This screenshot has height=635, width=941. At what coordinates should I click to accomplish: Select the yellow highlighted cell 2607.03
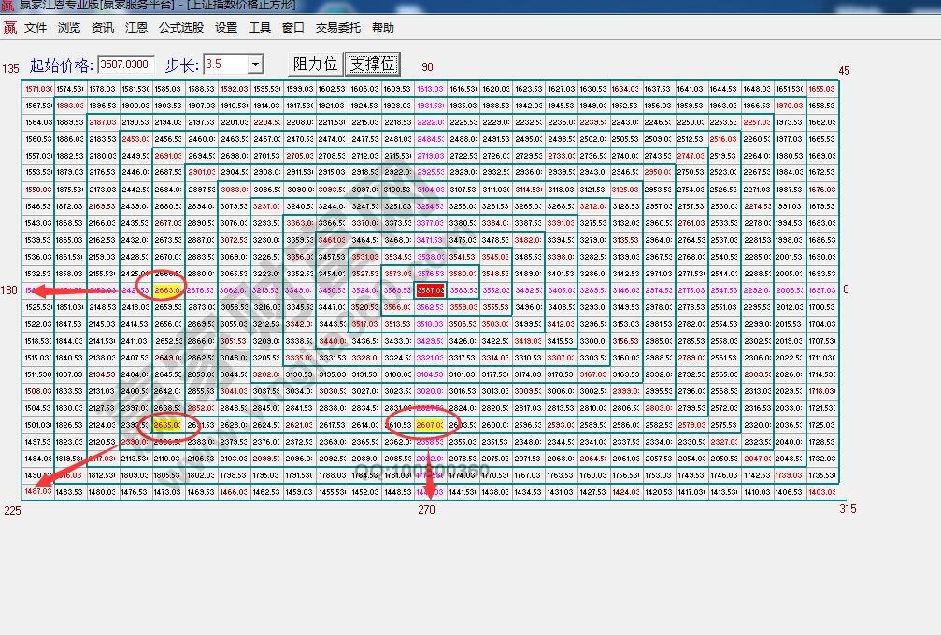(430, 425)
